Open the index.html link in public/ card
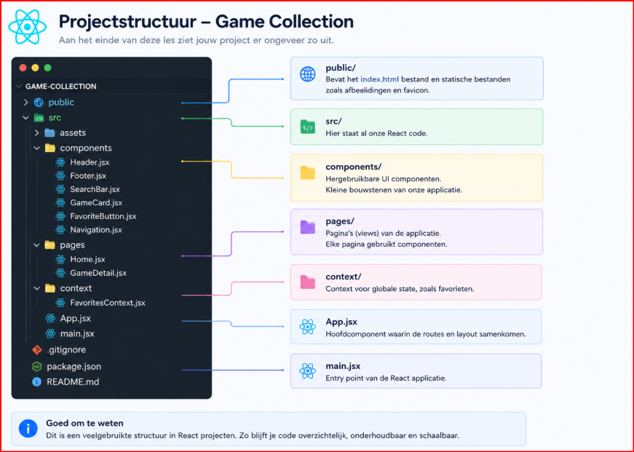Viewport: 634px width, 452px height. pos(379,79)
